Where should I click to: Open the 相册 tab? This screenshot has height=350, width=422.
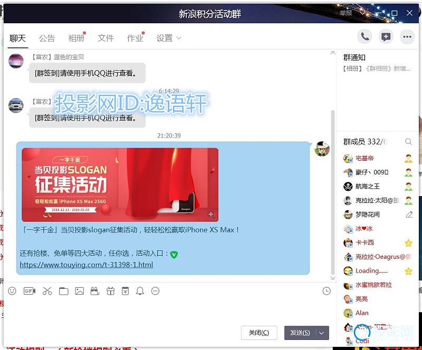point(76,38)
